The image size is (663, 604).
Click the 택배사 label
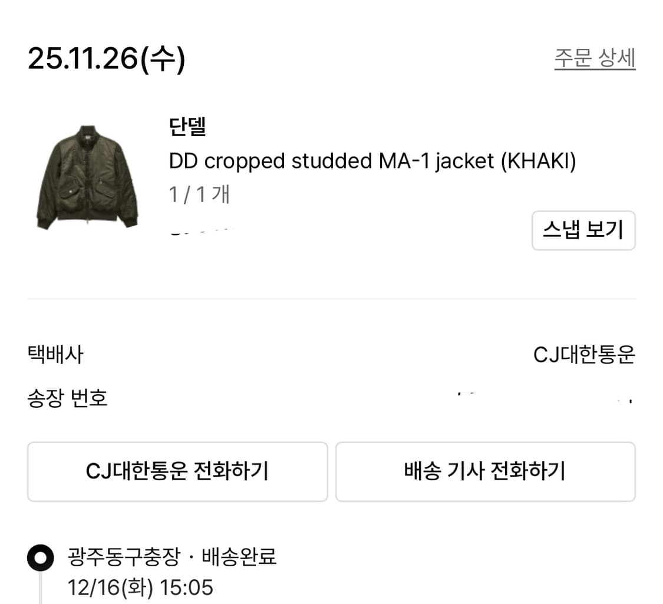pos(51,354)
